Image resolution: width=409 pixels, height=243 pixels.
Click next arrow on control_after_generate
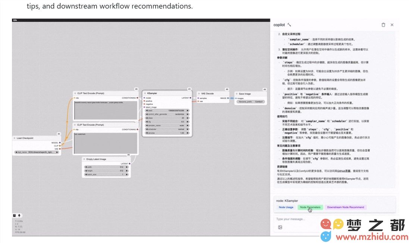188,114
